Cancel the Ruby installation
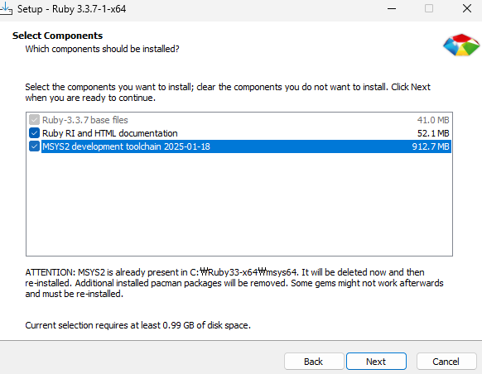The height and width of the screenshot is (374, 482). [x=446, y=361]
